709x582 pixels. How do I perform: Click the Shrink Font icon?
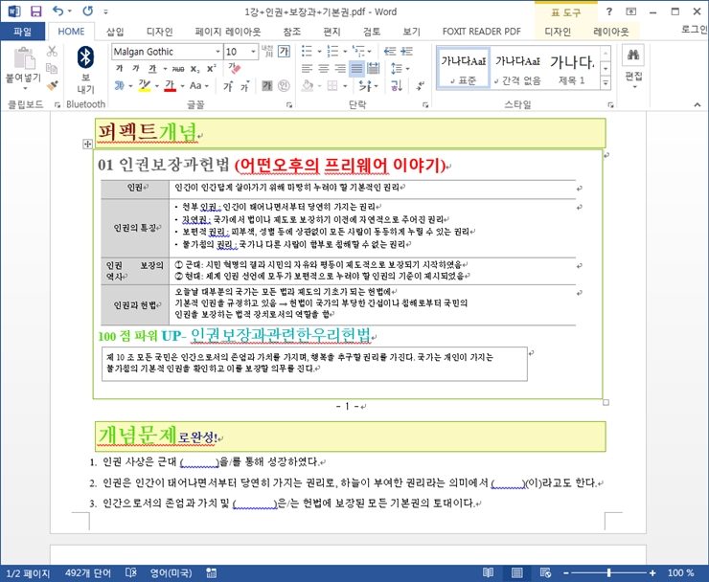244,86
